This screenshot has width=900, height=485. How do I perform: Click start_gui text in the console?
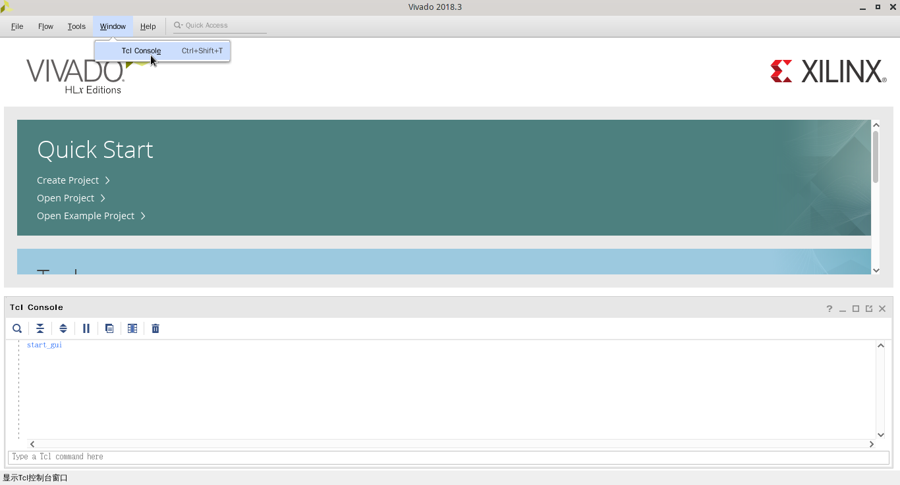(44, 345)
